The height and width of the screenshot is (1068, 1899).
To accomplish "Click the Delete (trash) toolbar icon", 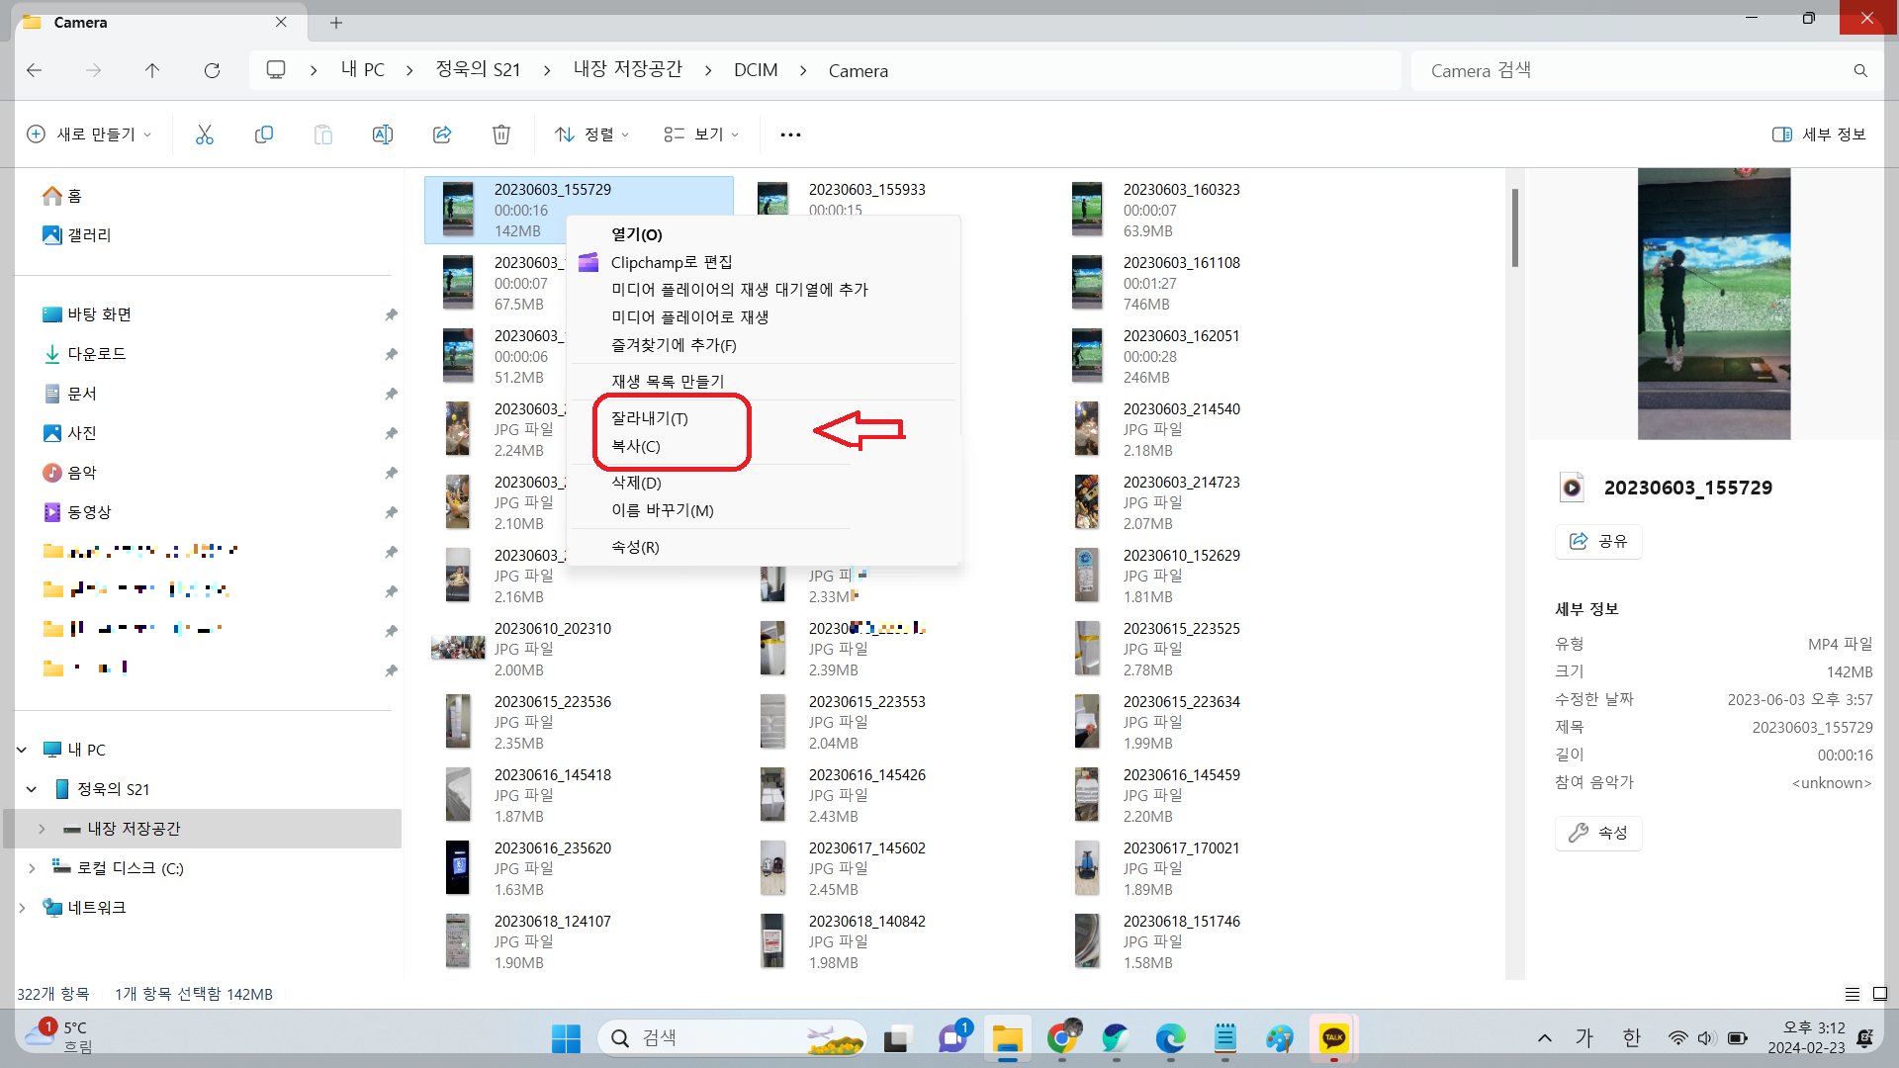I will tap(501, 133).
